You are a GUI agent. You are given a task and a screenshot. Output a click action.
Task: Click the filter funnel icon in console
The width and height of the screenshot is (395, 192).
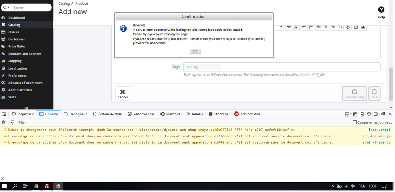pos(12,122)
